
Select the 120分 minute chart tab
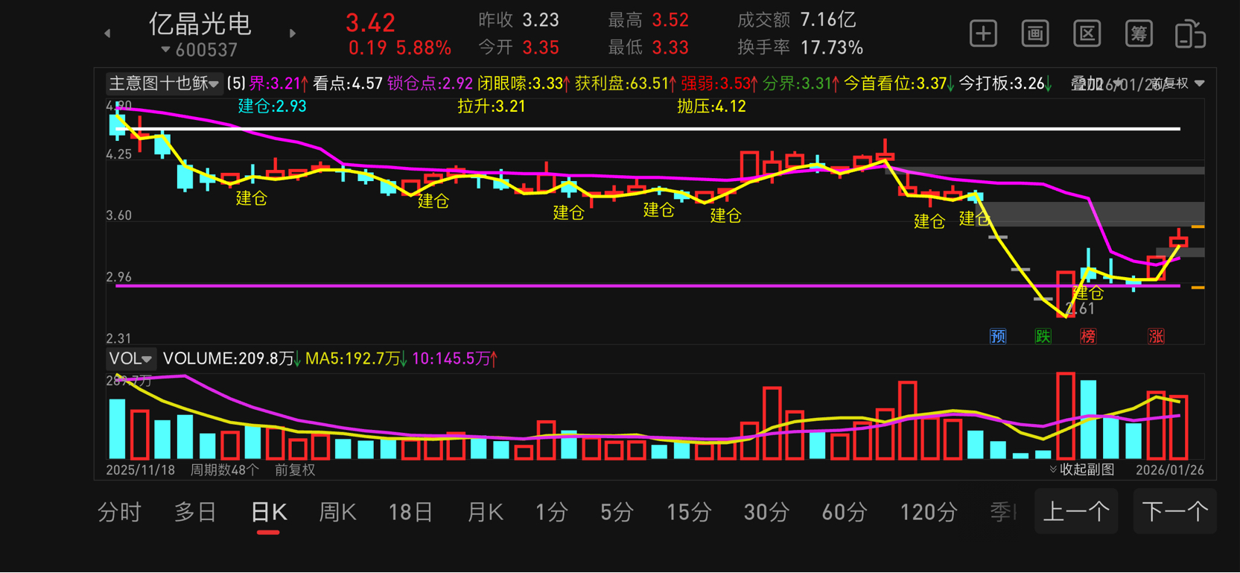[x=929, y=512]
